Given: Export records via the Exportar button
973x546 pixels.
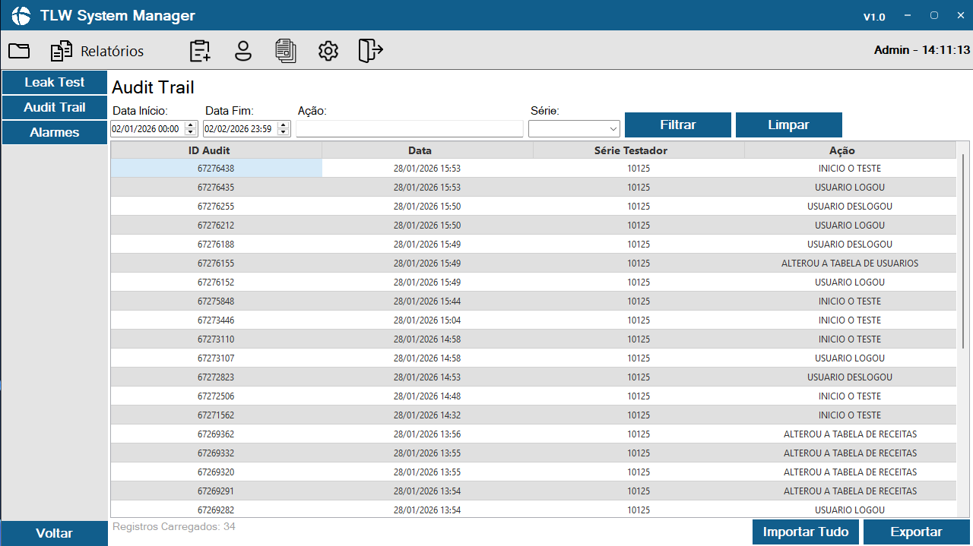Looking at the screenshot, I should [915, 532].
